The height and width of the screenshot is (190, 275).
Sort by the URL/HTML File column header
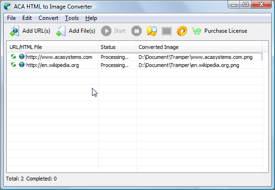(52, 47)
